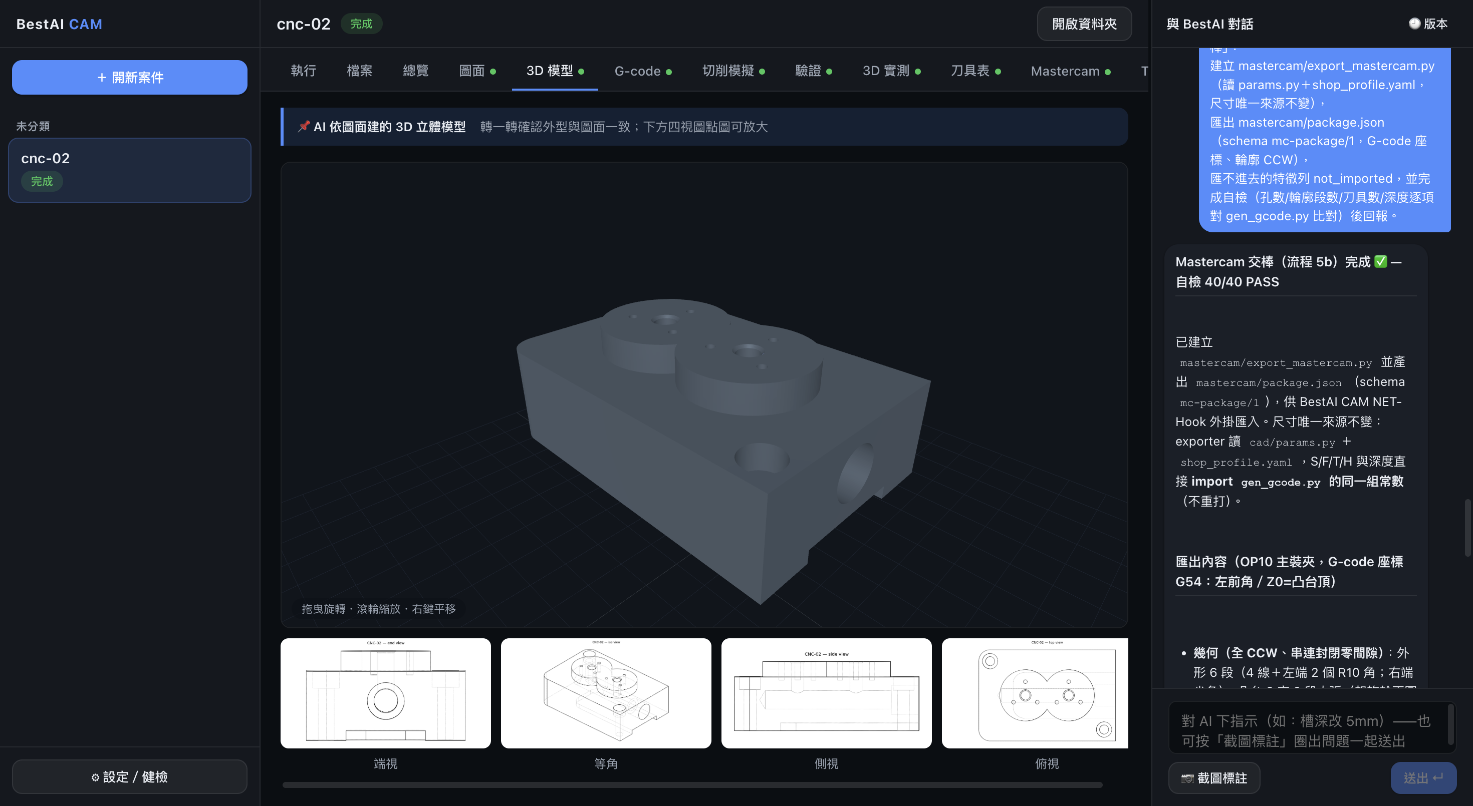Enlarge the 端視 end view thumbnail

click(385, 693)
